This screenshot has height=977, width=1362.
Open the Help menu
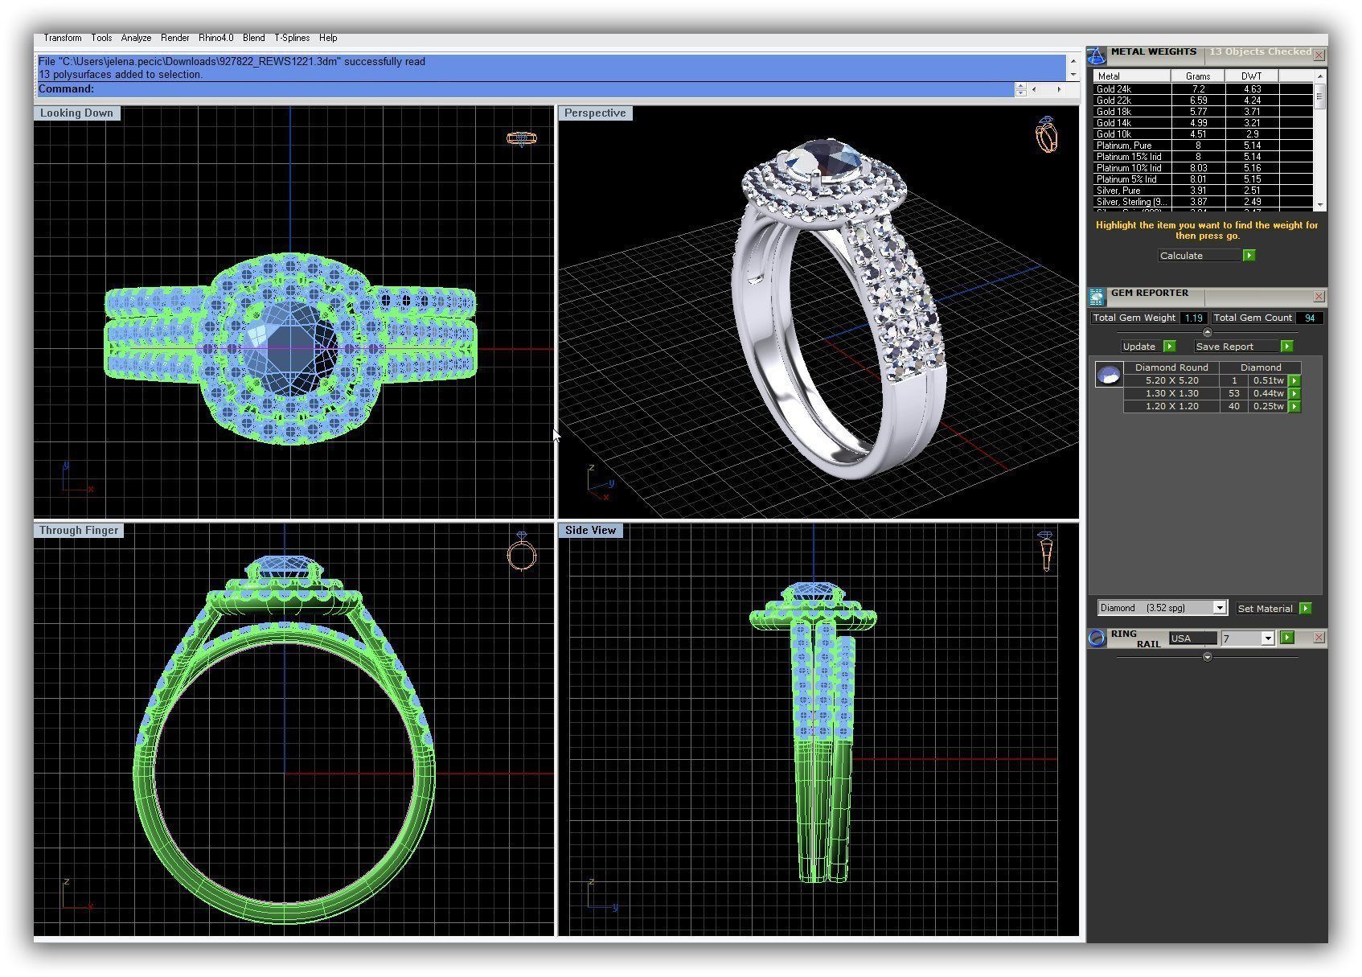click(x=327, y=38)
